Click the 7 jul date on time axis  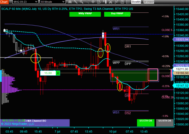tap(57, 132)
